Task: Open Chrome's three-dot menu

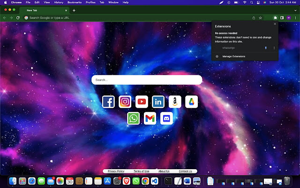Action: click(295, 18)
